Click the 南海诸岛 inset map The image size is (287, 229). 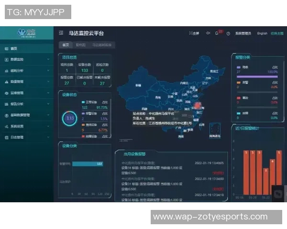point(215,130)
